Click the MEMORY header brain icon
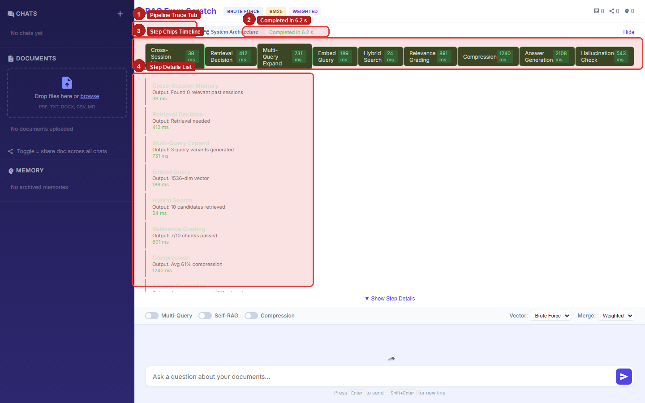The height and width of the screenshot is (403, 645). click(x=11, y=171)
